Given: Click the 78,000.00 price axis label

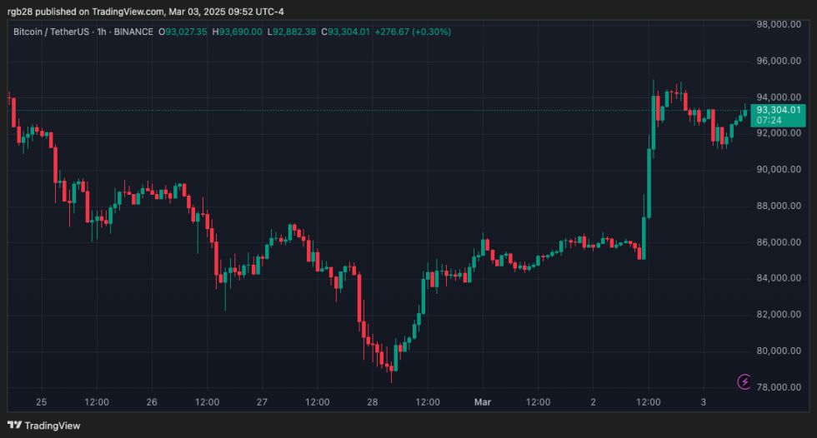Looking at the screenshot, I should (778, 387).
